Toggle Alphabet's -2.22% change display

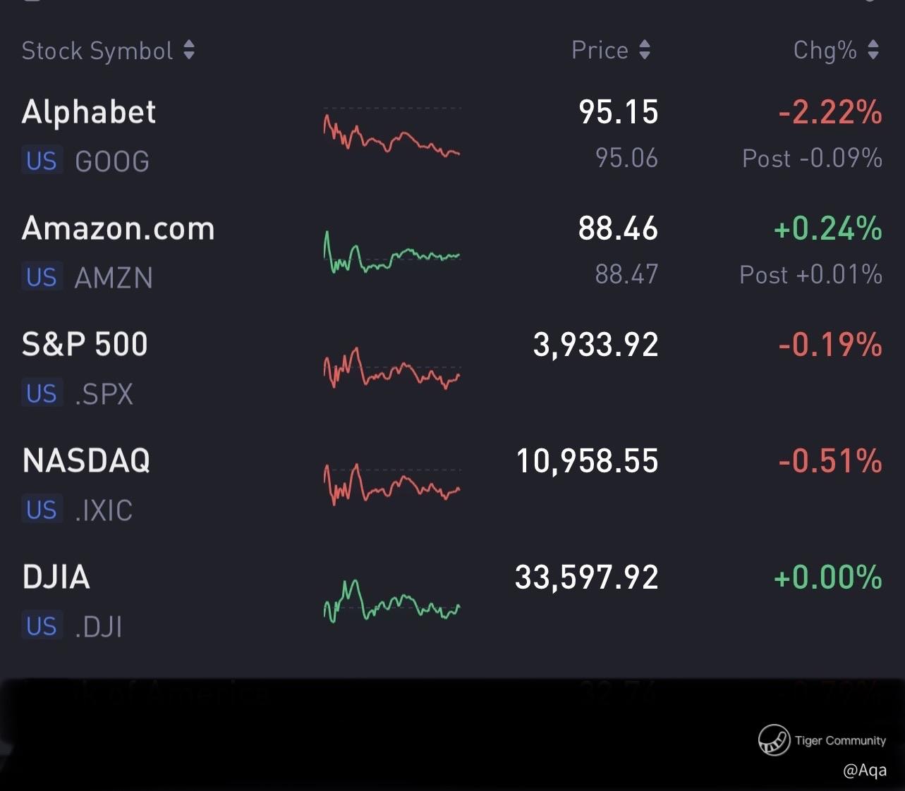point(830,113)
